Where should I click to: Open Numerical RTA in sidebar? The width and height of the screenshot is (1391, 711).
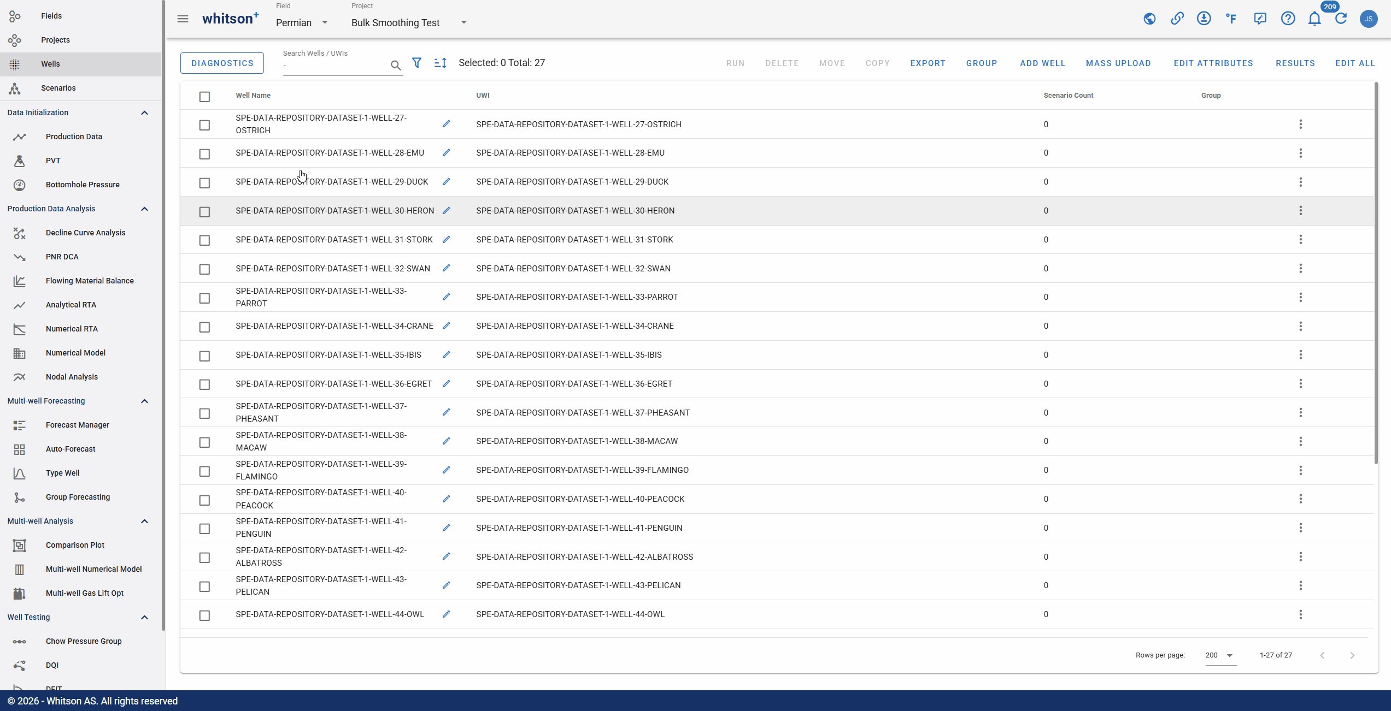tap(81, 329)
